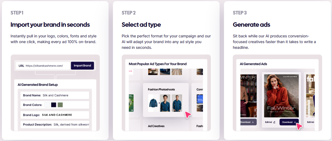332x141 pixels.
Task: Click the pencil icon beside Edit Ad
Action: click(274, 122)
